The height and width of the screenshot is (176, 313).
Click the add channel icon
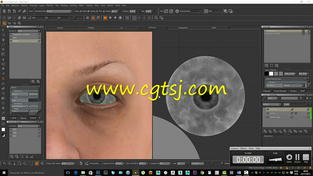coord(266,66)
